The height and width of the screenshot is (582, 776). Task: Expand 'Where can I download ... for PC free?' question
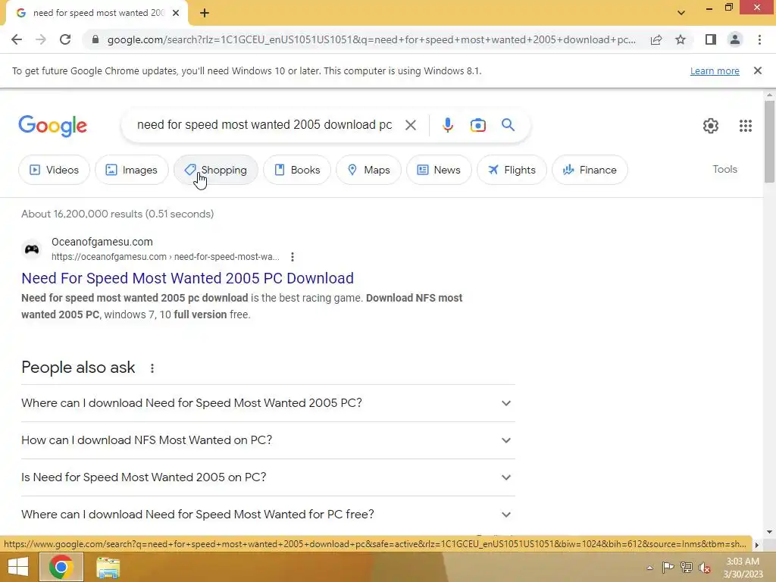click(268, 515)
